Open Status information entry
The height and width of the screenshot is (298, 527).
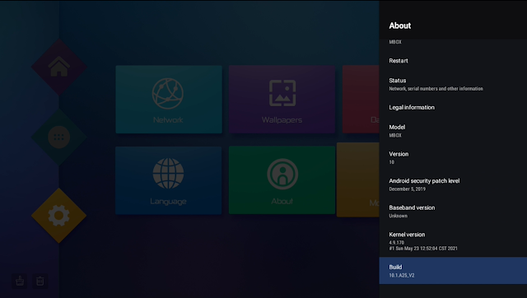(x=453, y=84)
